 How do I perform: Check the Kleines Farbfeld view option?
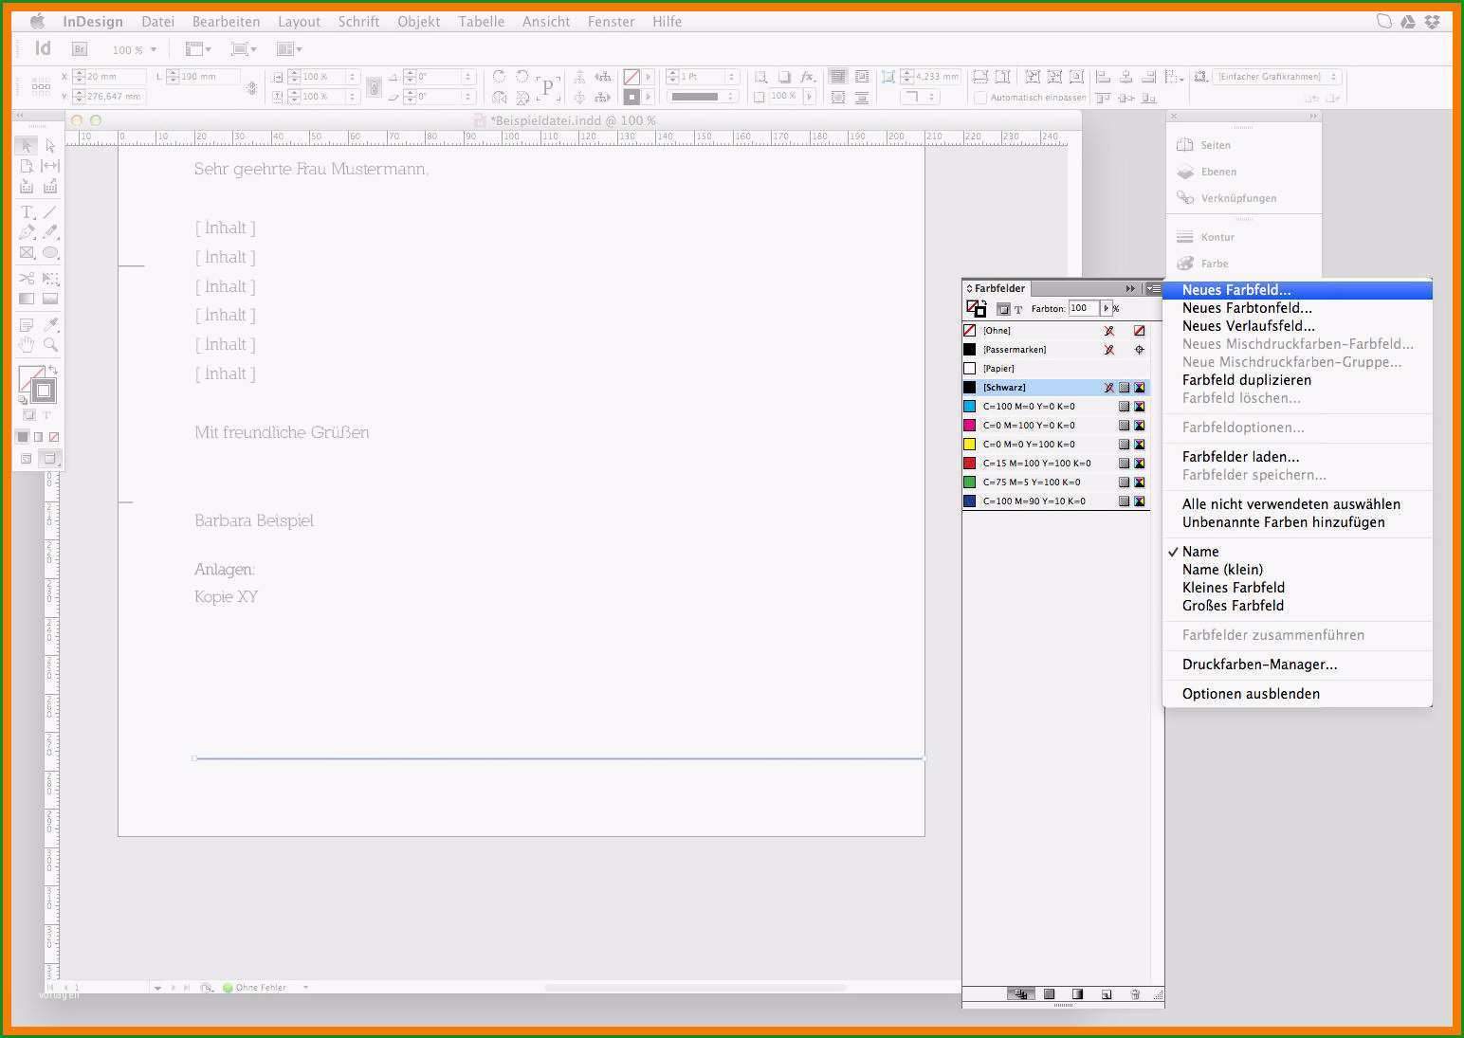pos(1234,588)
